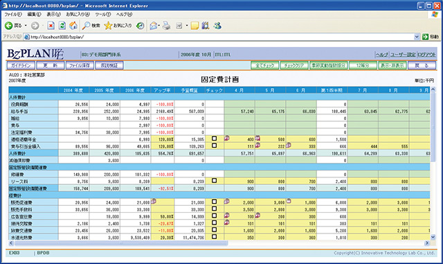This screenshot has width=443, height=264.
Task: Open the ヘルプ link in BzPLAN header
Action: point(381,55)
